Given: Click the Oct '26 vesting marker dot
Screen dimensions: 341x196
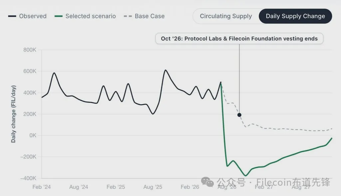Looking at the screenshot, I should pos(239,115).
